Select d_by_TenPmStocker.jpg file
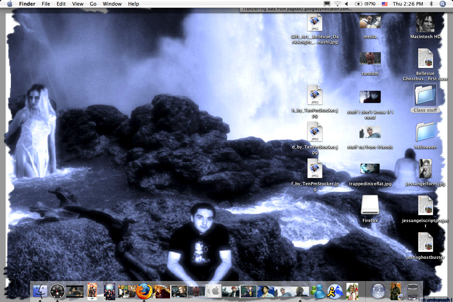 pyautogui.click(x=315, y=132)
